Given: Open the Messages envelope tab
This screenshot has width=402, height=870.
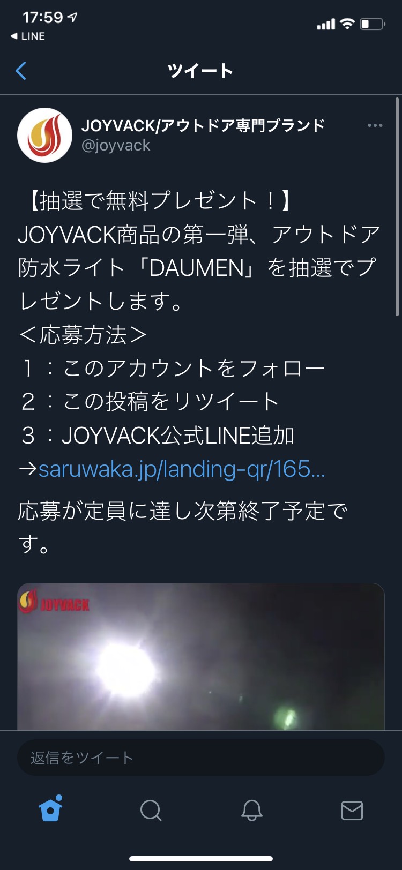Looking at the screenshot, I should click(352, 811).
